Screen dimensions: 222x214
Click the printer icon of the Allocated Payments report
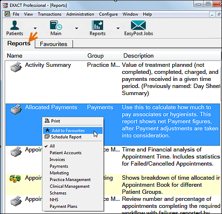click(16, 109)
